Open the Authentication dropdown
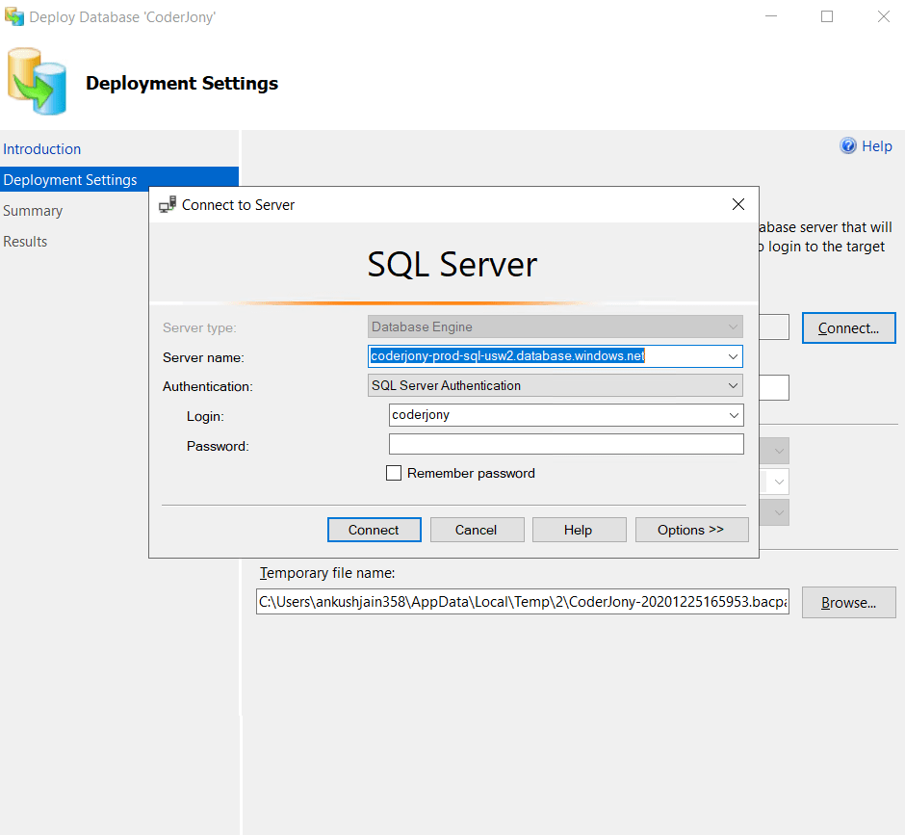Screen dimensions: 905x835 [734, 385]
